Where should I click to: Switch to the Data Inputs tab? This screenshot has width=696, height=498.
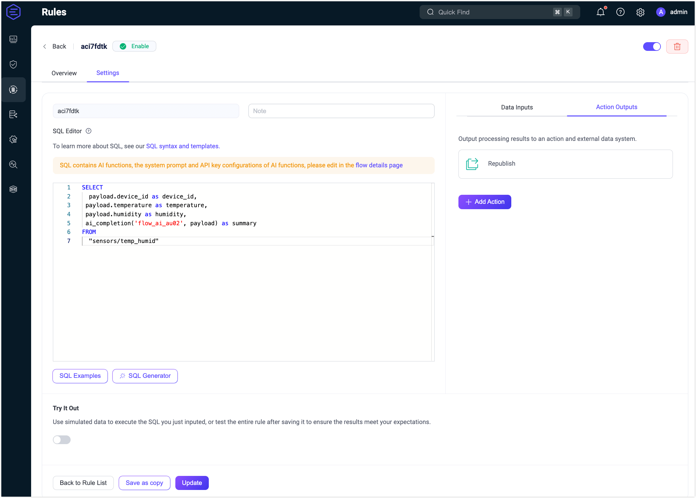(517, 107)
